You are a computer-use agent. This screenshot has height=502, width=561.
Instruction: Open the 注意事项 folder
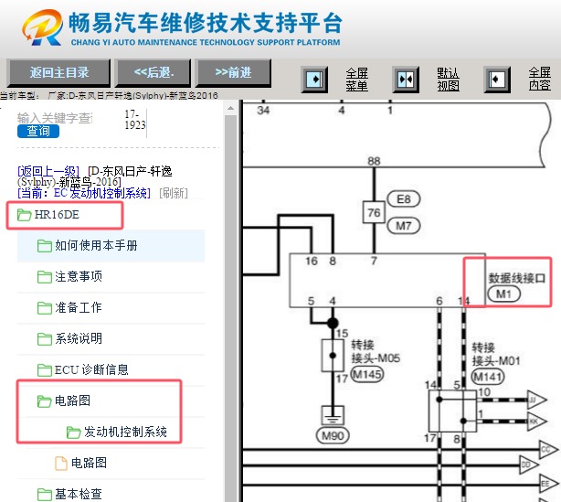(79, 276)
